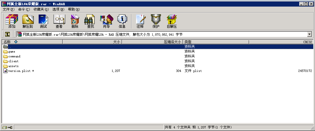Open the 查找 (Find) binoculars icon
This screenshot has height=131, width=315.
point(90,21)
